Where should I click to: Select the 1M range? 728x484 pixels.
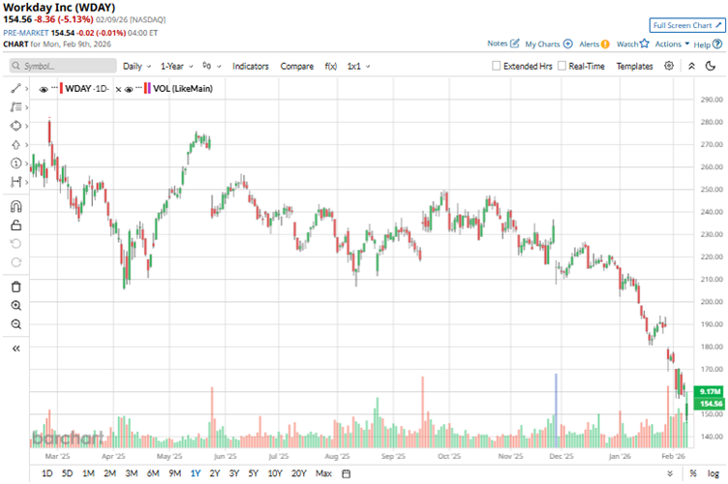88,473
